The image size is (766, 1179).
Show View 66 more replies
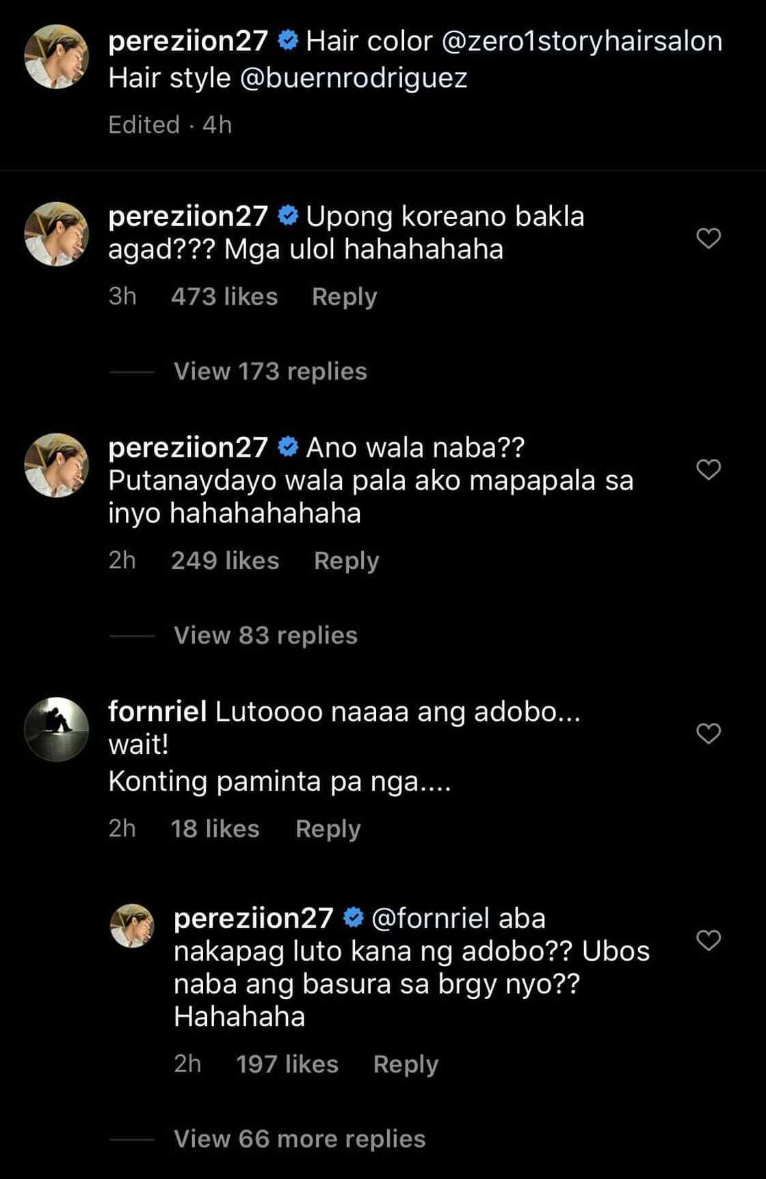(300, 1139)
